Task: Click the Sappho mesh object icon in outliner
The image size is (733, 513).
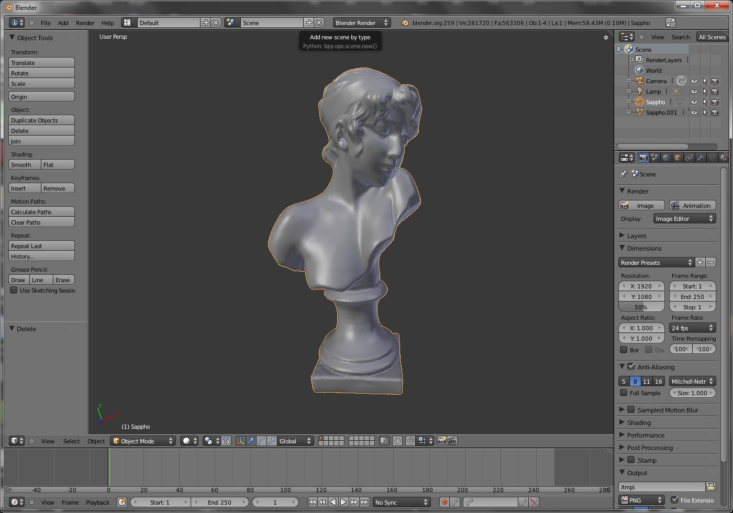Action: pos(639,102)
